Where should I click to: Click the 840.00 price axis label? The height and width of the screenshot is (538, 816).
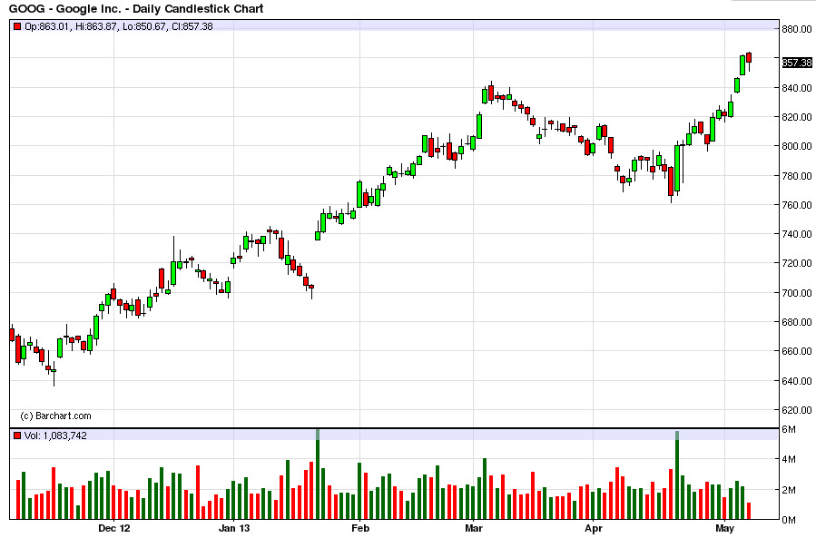tap(797, 88)
